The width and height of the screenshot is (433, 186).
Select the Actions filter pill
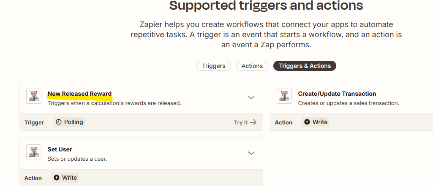[x=252, y=66]
